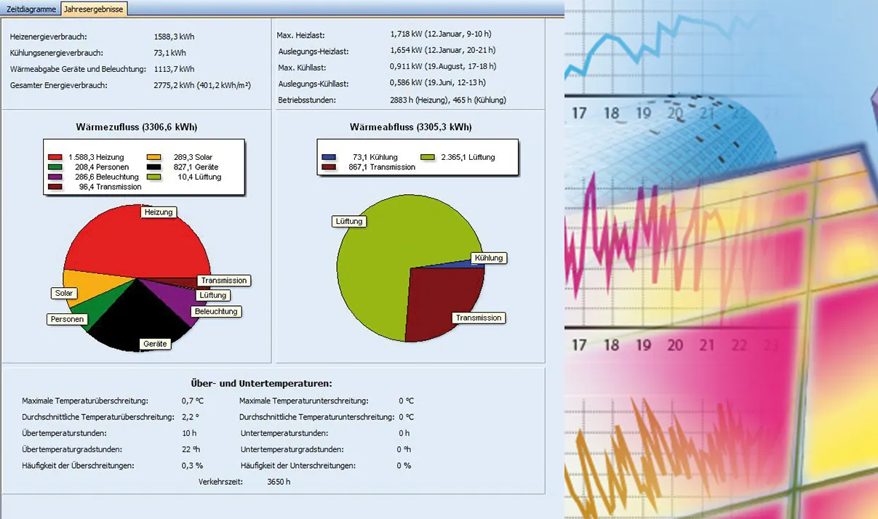The image size is (878, 519).
Task: Click the Solar label on the Wärmezufluss pie
Action: click(x=64, y=294)
